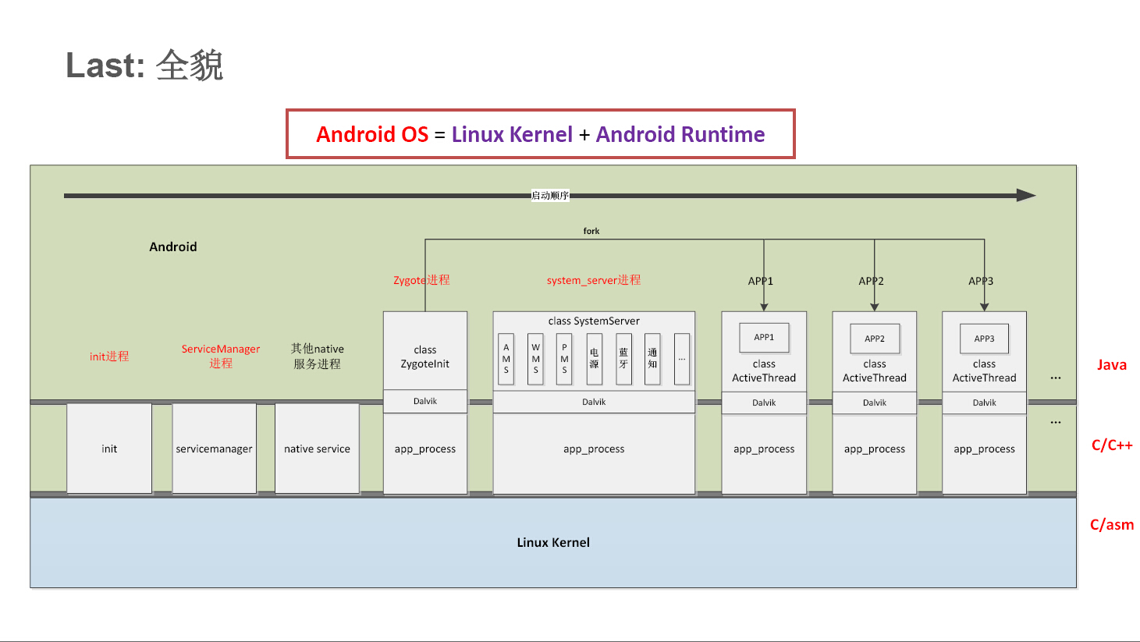Click the bordered "APP3" box
1140x642 pixels.
[984, 339]
